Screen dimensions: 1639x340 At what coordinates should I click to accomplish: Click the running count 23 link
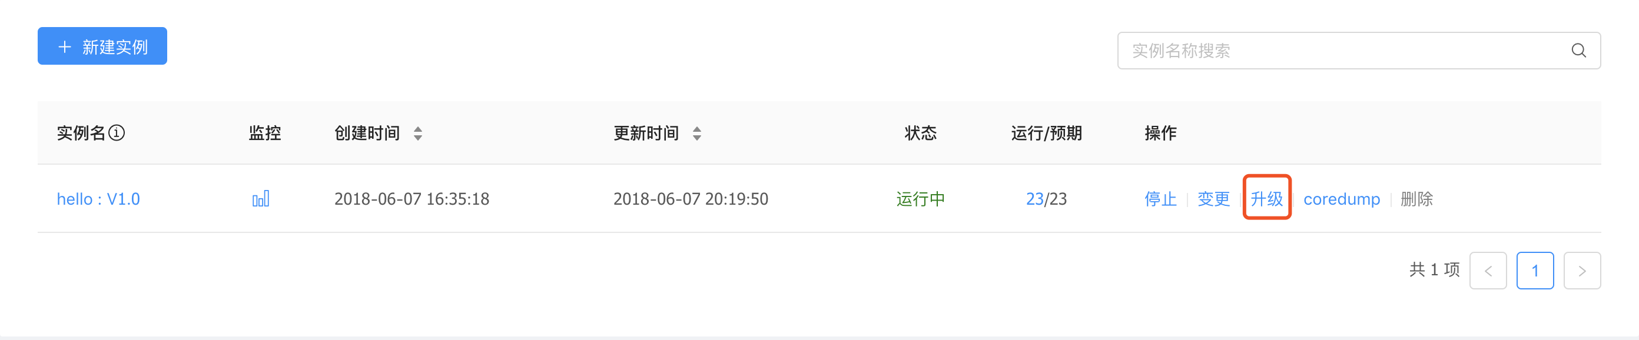[1034, 199]
